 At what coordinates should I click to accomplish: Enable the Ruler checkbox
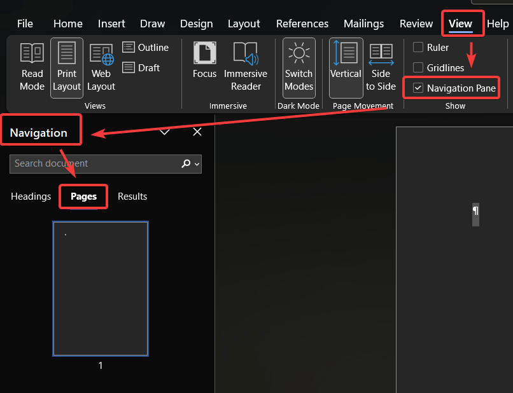coord(418,48)
